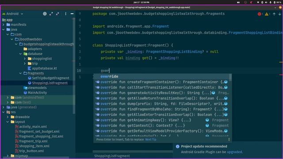Expand the trip folder

pyautogui.click(x=25, y=64)
